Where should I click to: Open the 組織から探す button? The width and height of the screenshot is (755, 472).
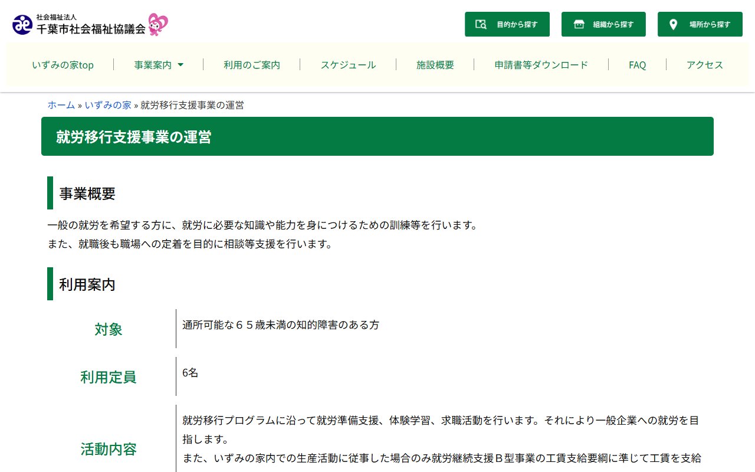pos(603,24)
